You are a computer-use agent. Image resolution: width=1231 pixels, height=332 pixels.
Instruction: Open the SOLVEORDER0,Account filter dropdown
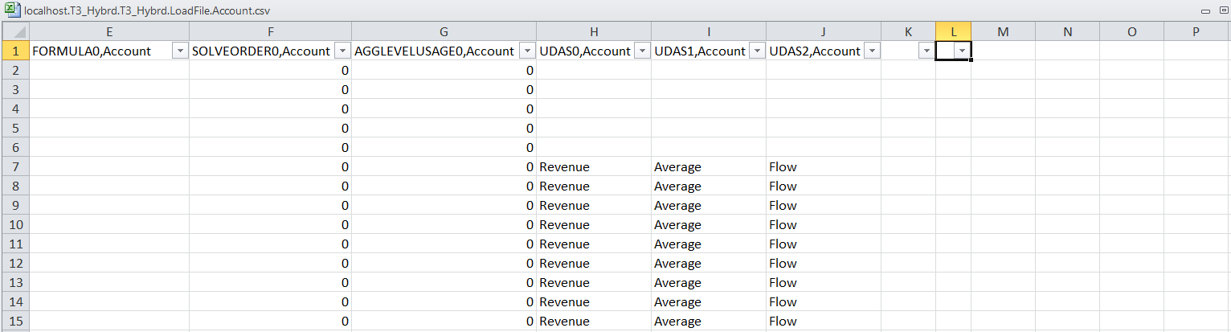[341, 51]
